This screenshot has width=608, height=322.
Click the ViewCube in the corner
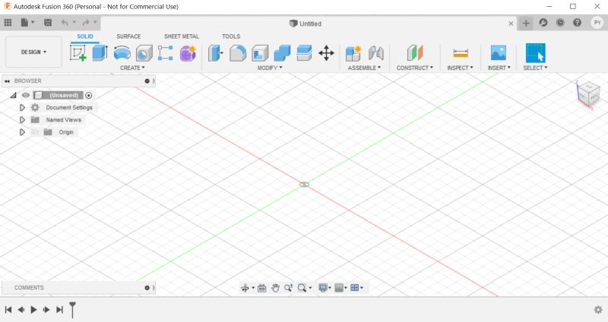pyautogui.click(x=587, y=93)
